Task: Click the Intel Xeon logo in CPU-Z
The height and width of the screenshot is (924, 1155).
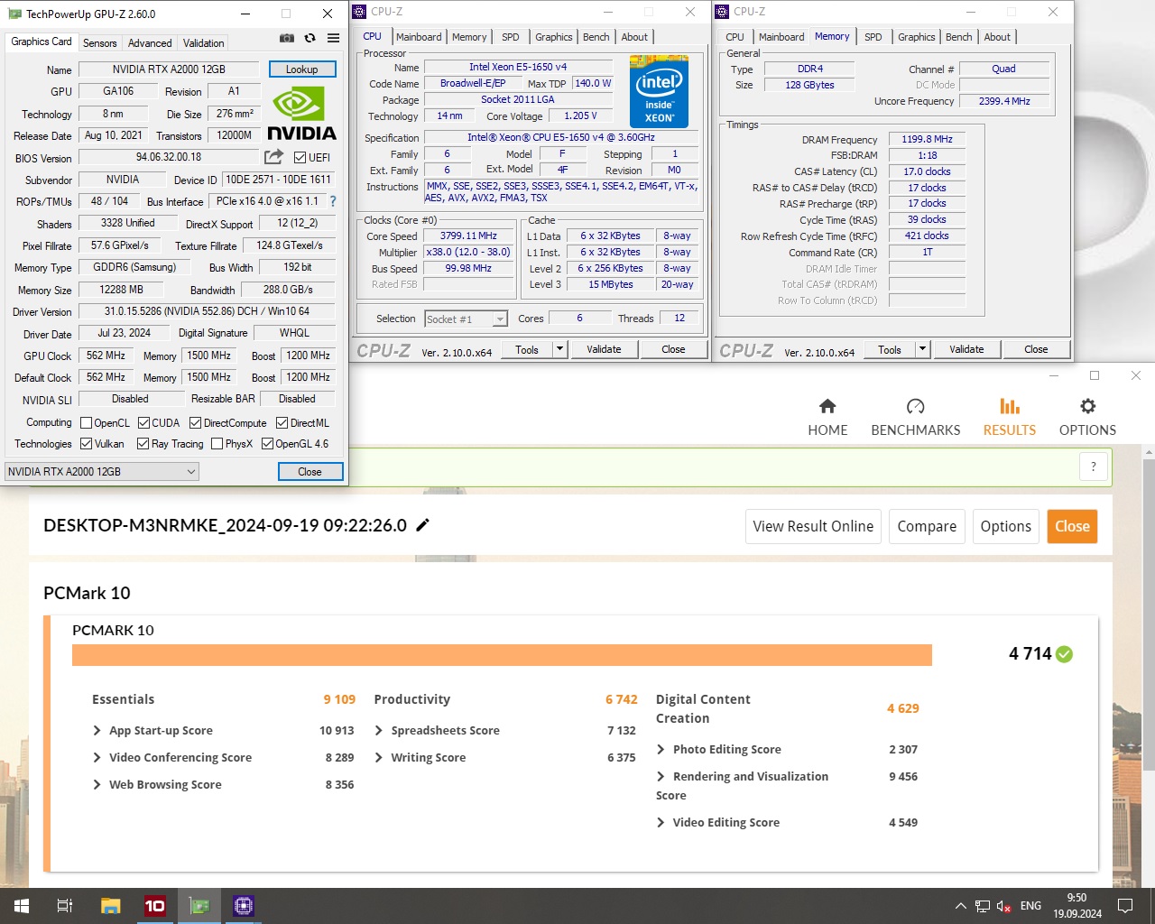Action: point(659,91)
